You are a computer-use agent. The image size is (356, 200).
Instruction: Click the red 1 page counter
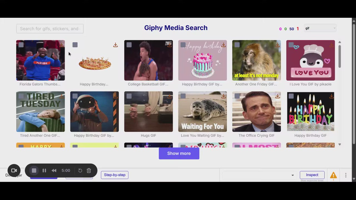click(x=298, y=29)
